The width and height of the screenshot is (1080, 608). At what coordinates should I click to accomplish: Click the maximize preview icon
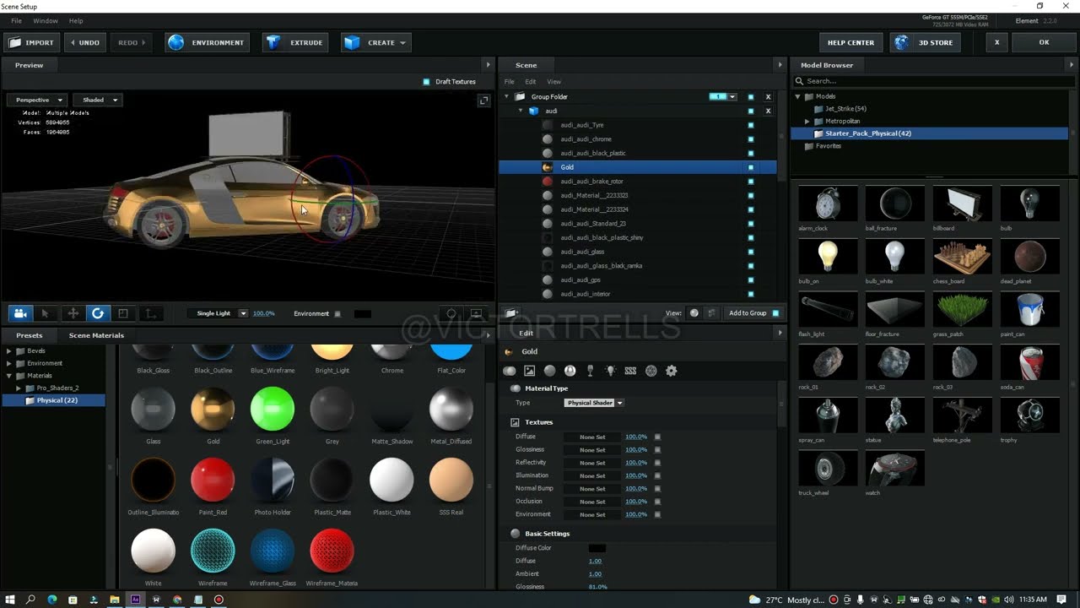(x=484, y=100)
